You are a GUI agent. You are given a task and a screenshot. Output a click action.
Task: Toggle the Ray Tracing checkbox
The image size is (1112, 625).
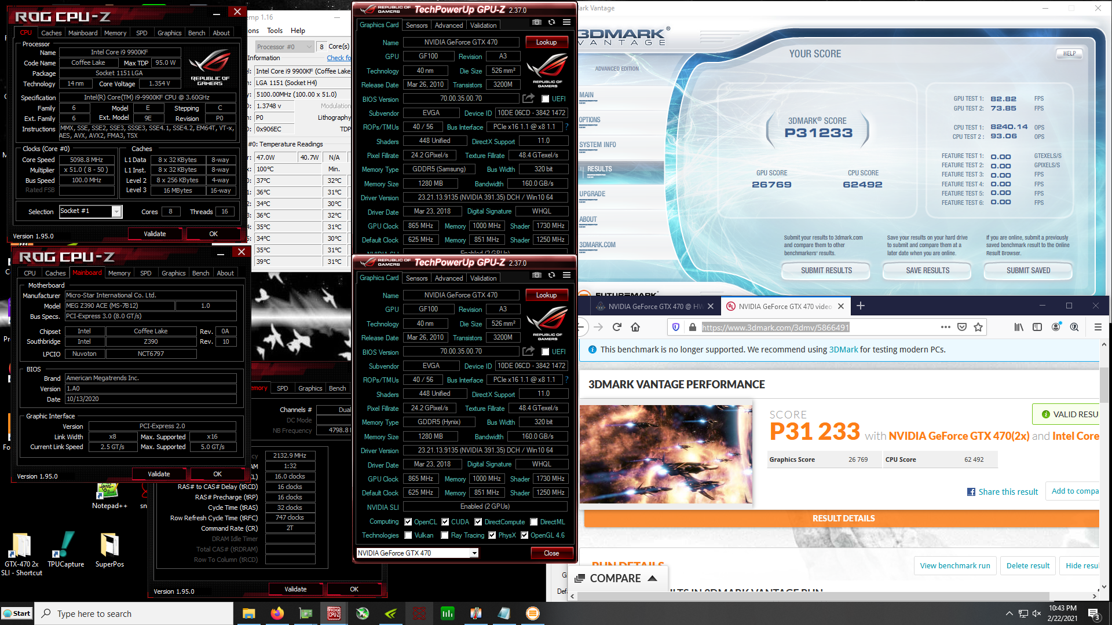[x=445, y=535]
